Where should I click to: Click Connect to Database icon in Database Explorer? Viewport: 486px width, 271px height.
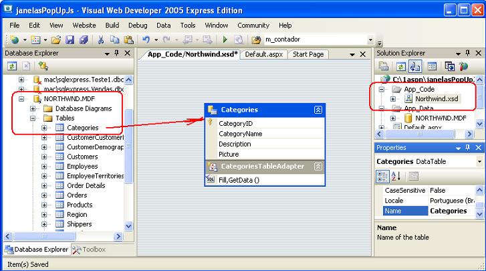click(x=43, y=66)
